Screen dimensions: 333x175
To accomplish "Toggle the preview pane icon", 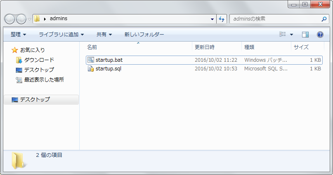I will pyautogui.click(x=305, y=35).
